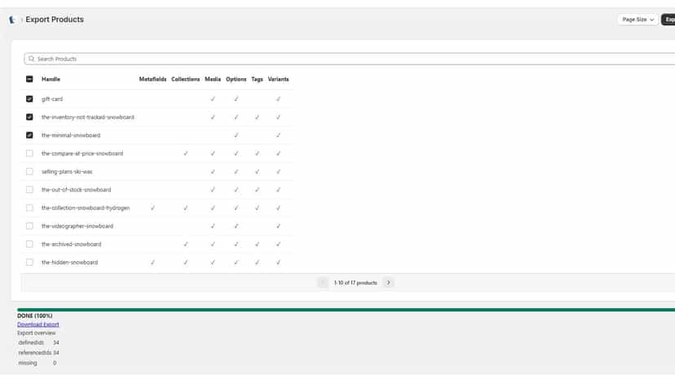The height and width of the screenshot is (380, 675).
Task: Check the the-compare-at-price-snowboard checkbox
Action: tap(29, 153)
